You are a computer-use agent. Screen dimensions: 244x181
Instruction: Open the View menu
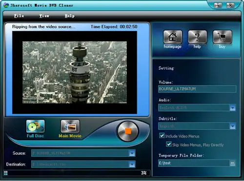[x=44, y=16]
